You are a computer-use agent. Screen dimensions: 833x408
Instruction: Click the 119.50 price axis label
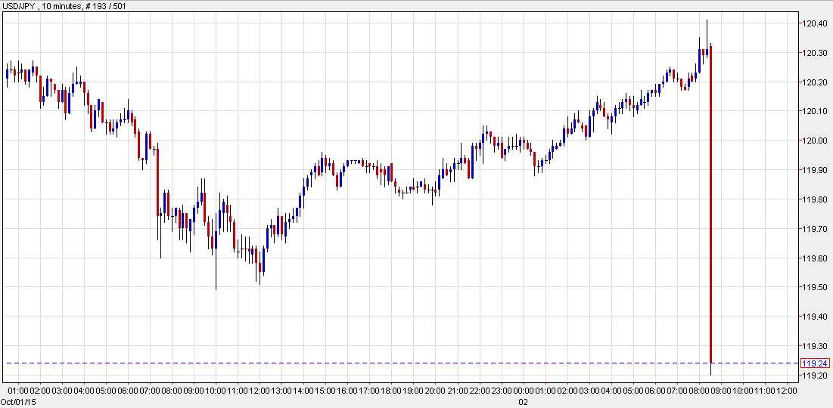(816, 288)
